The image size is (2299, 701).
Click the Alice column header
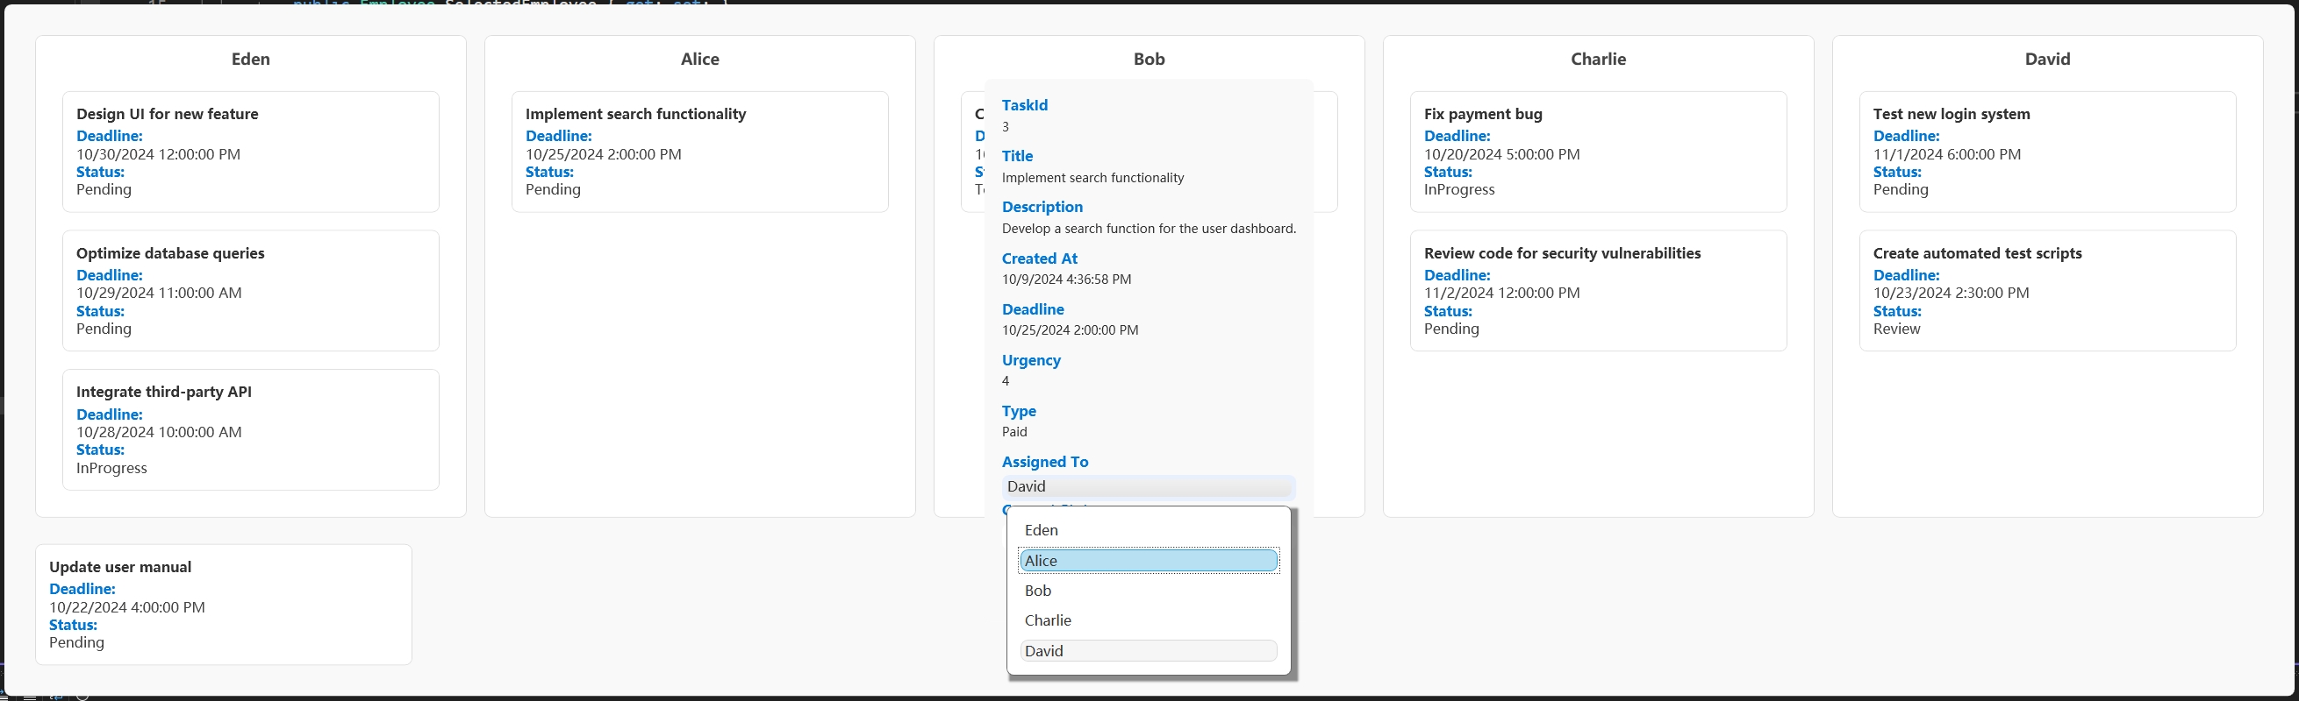699,59
